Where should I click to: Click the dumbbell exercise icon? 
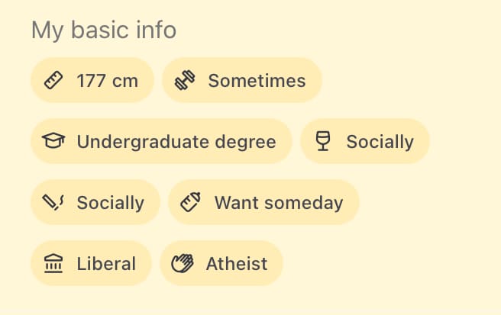coord(185,80)
